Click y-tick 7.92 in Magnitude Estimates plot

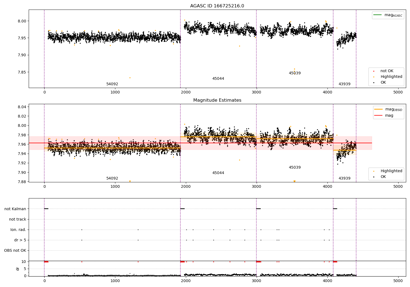click(x=22, y=163)
